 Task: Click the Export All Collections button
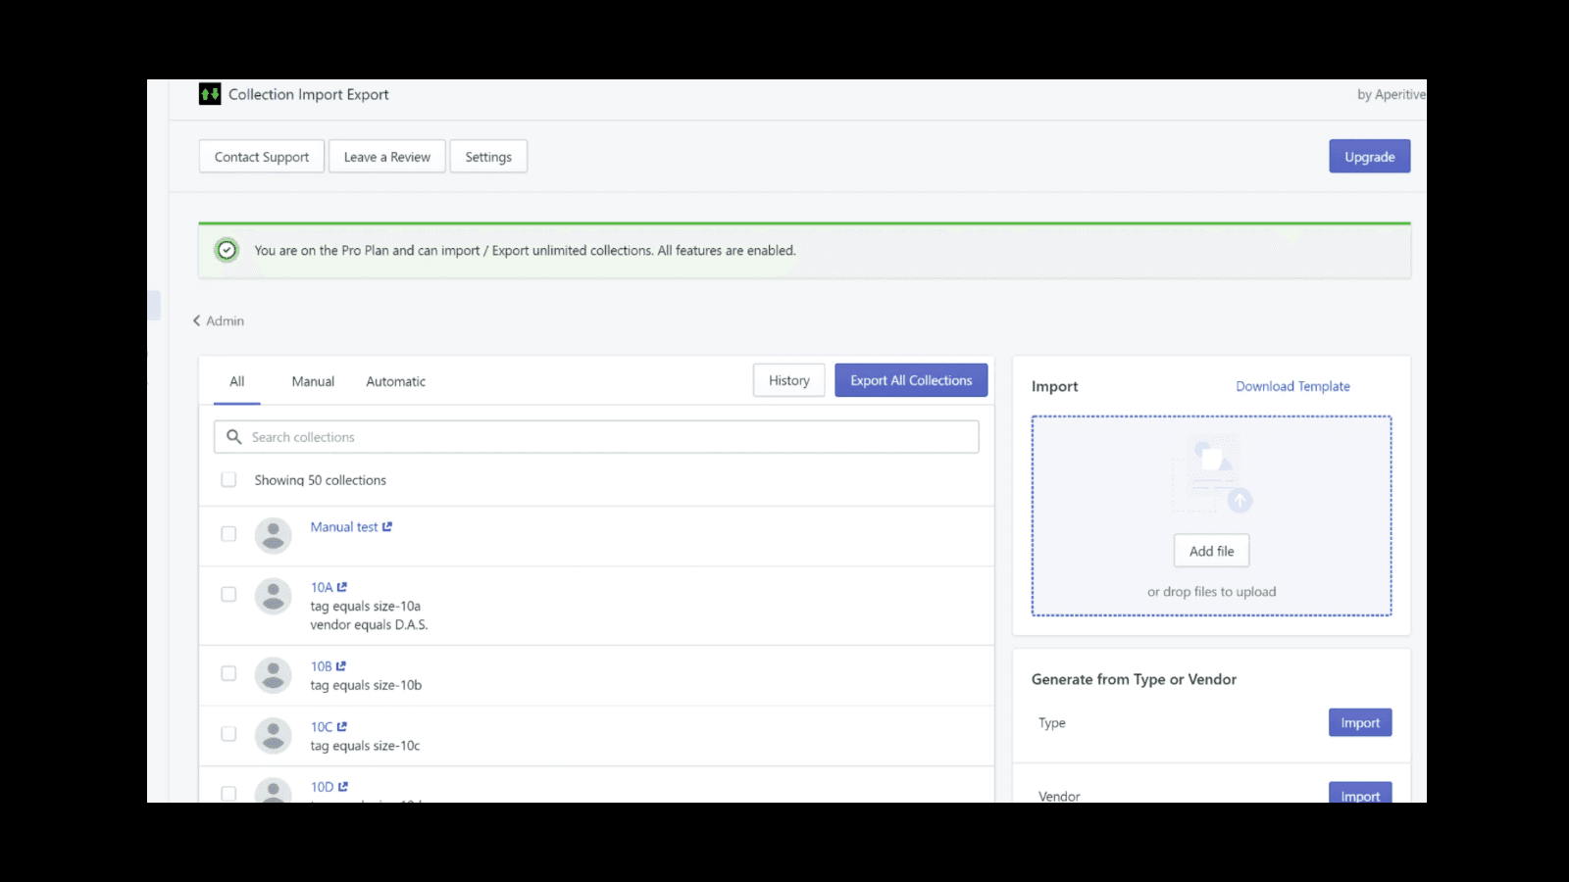pos(911,380)
